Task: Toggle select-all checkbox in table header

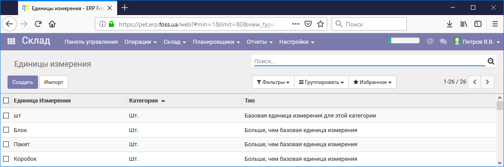Action: click(6, 101)
